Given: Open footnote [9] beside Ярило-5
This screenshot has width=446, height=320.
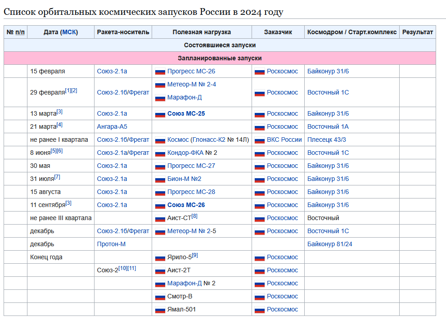Looking at the screenshot, I should tap(195, 256).
